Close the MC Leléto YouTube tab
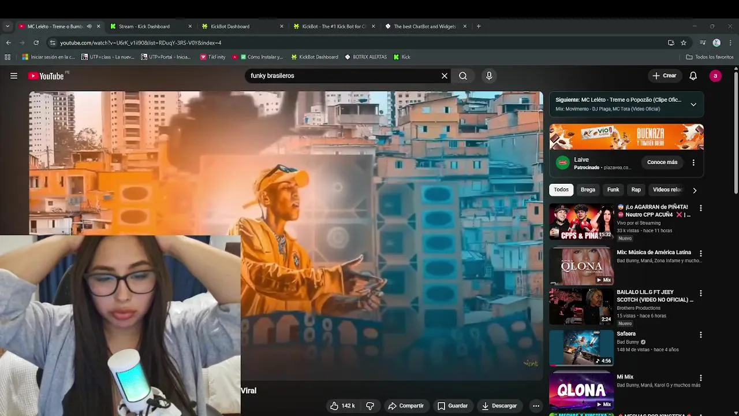The height and width of the screenshot is (416, 739). 98,26
